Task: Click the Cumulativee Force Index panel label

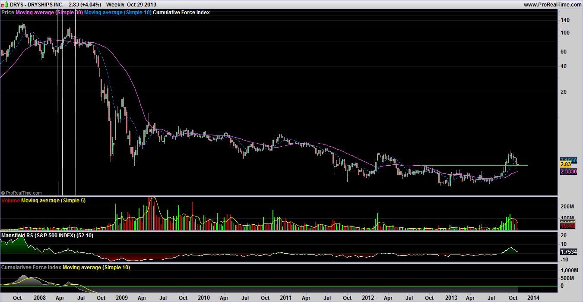Action: tap(31, 267)
